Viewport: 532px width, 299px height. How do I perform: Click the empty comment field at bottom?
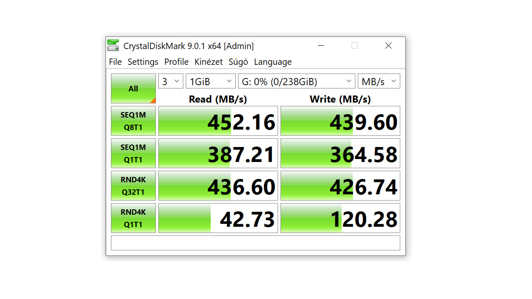[x=256, y=243]
